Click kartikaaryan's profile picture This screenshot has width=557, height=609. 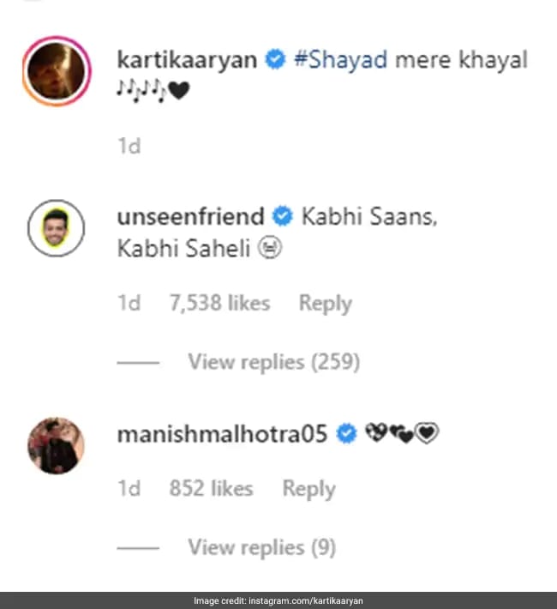pyautogui.click(x=56, y=70)
